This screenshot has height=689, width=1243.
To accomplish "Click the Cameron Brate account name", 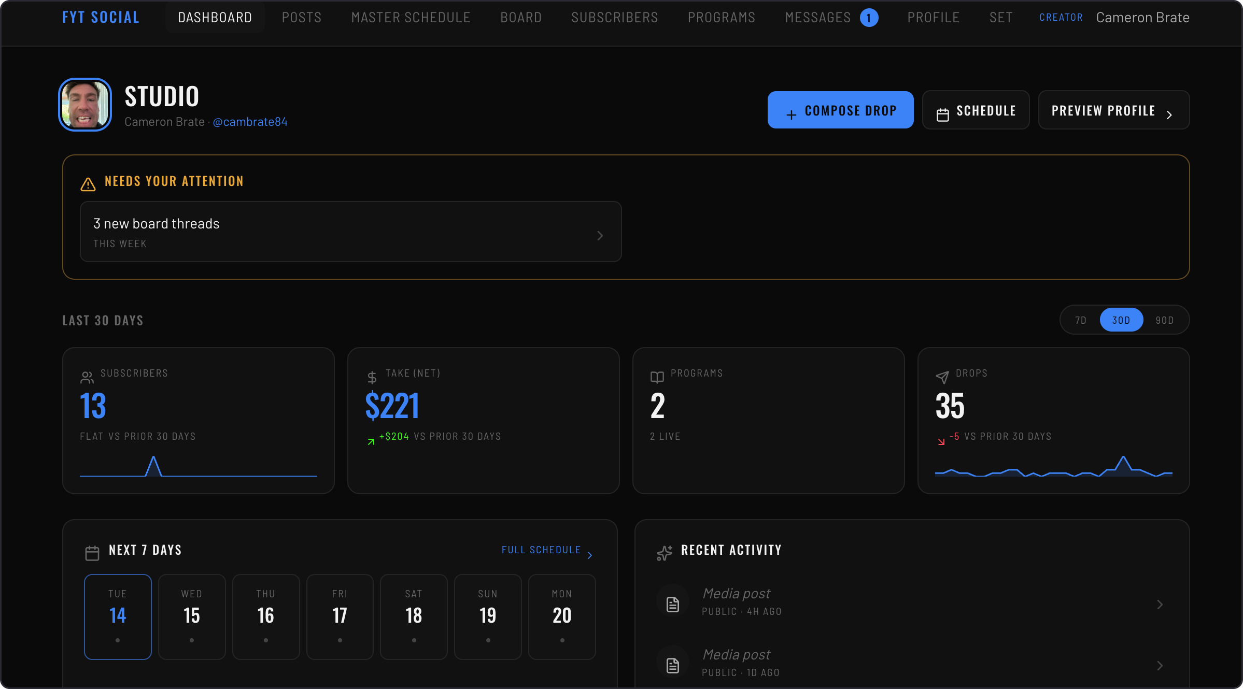I will (1142, 18).
